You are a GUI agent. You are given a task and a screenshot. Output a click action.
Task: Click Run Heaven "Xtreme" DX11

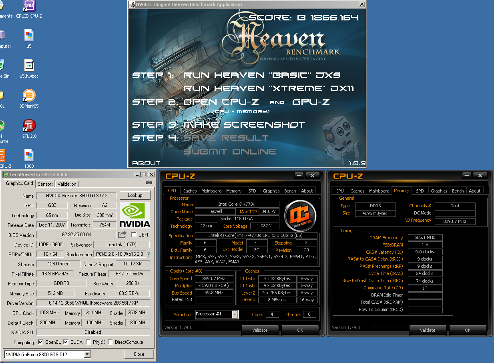click(x=269, y=88)
